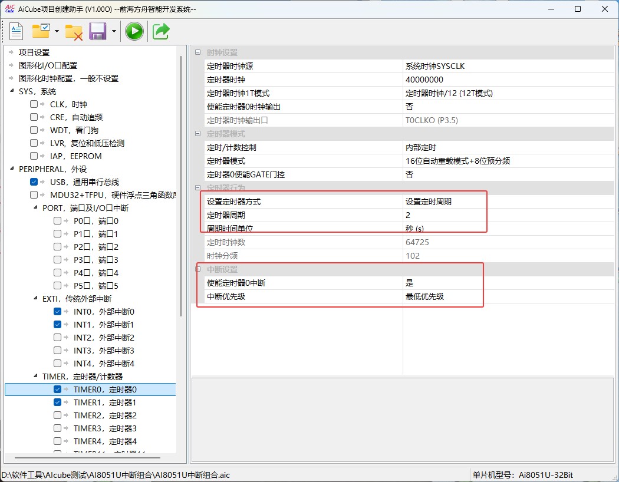This screenshot has height=482, width=619.
Task: Change 定时/计数控制 value 内部定时
Action: tap(508, 147)
